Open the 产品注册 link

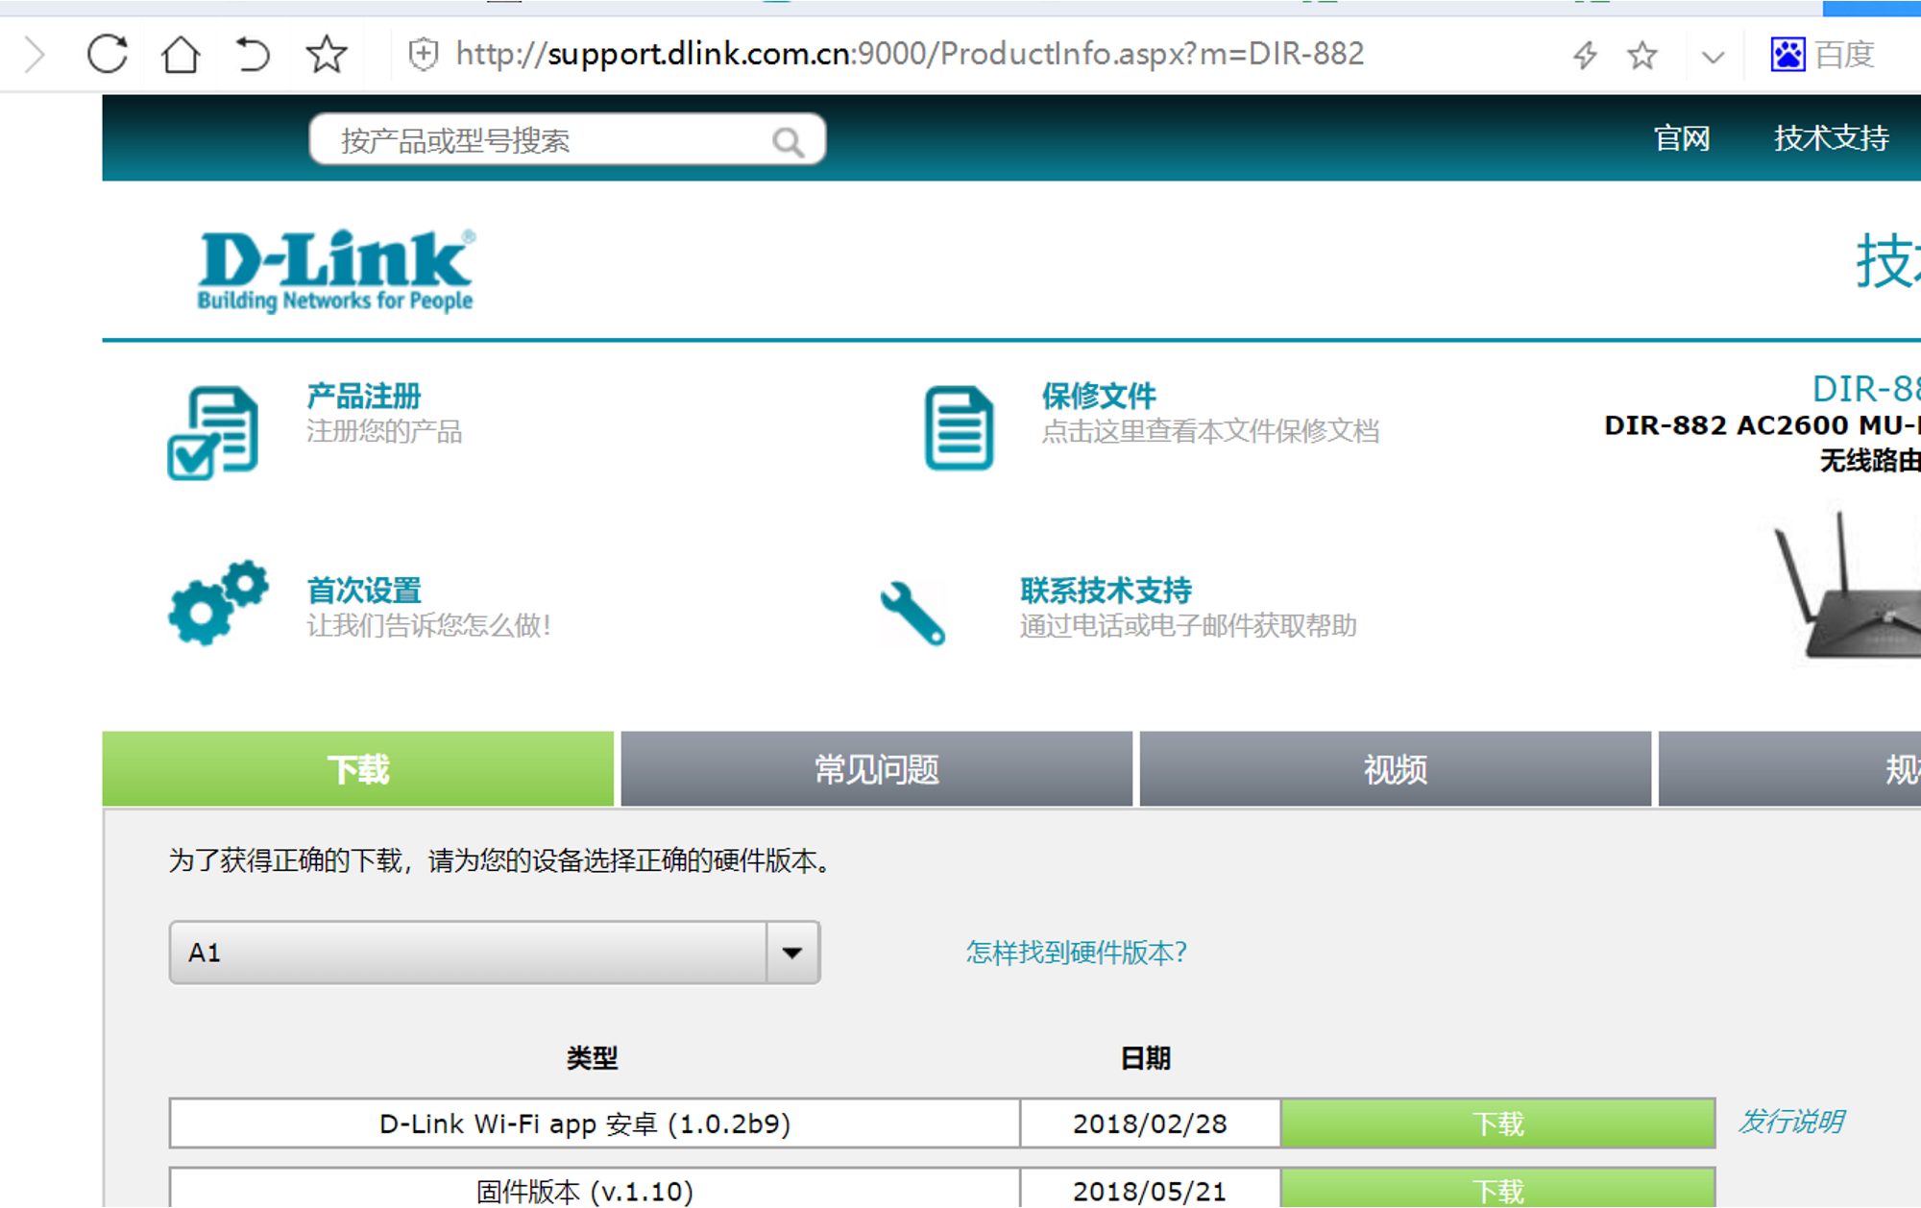[364, 396]
